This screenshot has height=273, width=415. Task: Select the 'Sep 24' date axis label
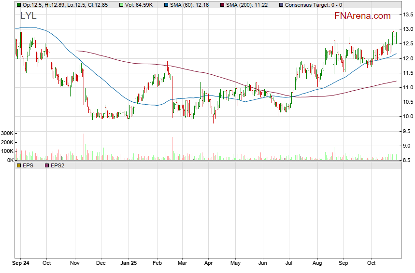point(20,264)
